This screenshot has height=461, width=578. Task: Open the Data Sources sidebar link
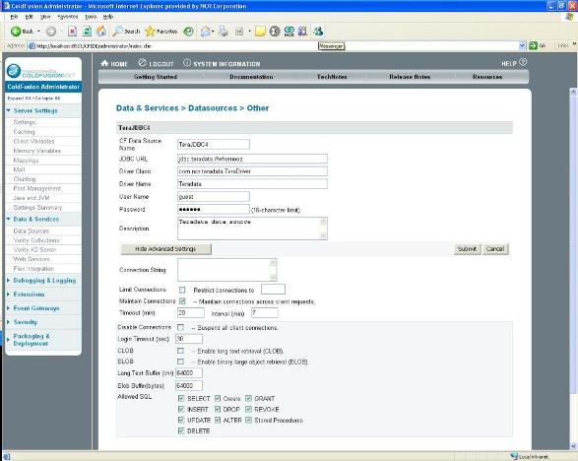click(x=32, y=230)
